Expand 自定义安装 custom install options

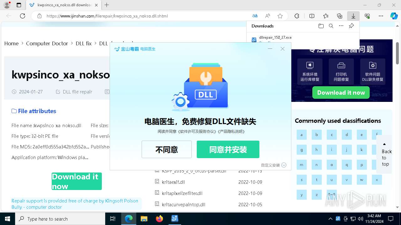coord(273,165)
